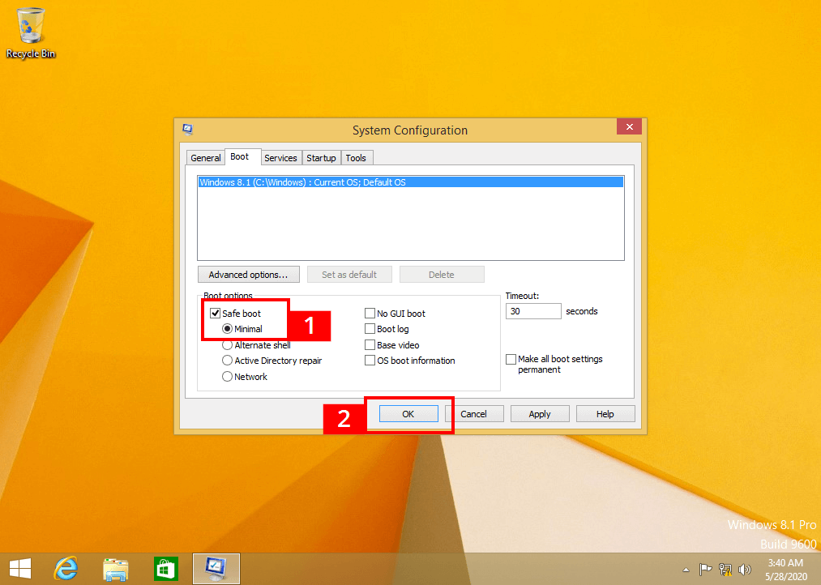Select the Boot tab
The height and width of the screenshot is (585, 821).
click(x=239, y=157)
